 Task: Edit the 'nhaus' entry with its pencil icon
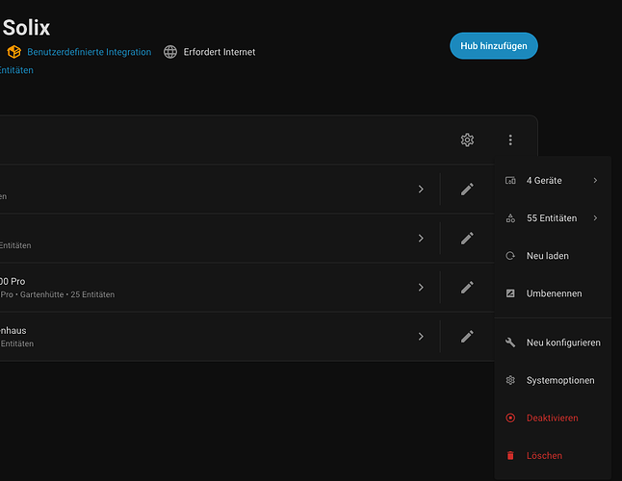[467, 337]
